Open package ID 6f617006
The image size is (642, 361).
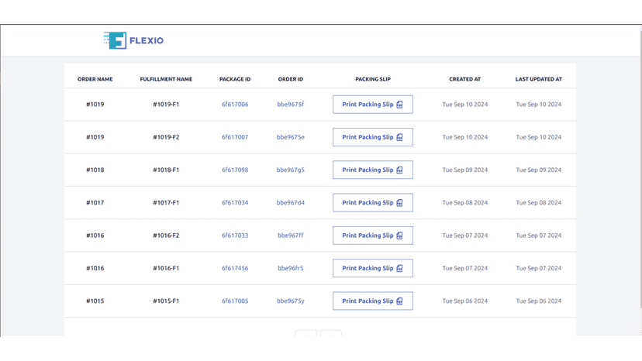coord(235,105)
